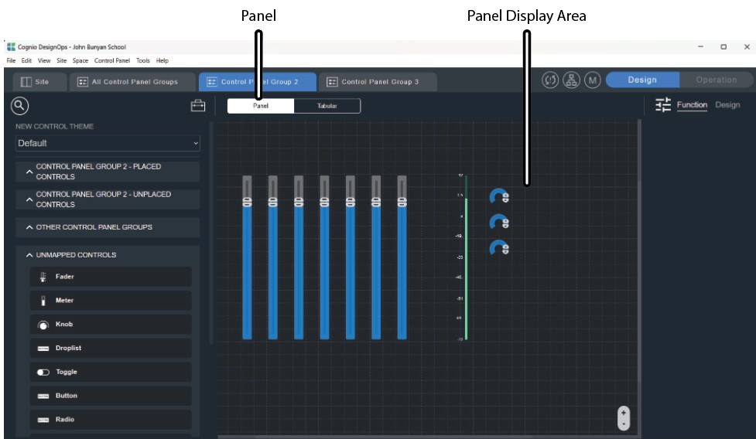
Task: Click the Site tab icon
Action: pos(26,82)
